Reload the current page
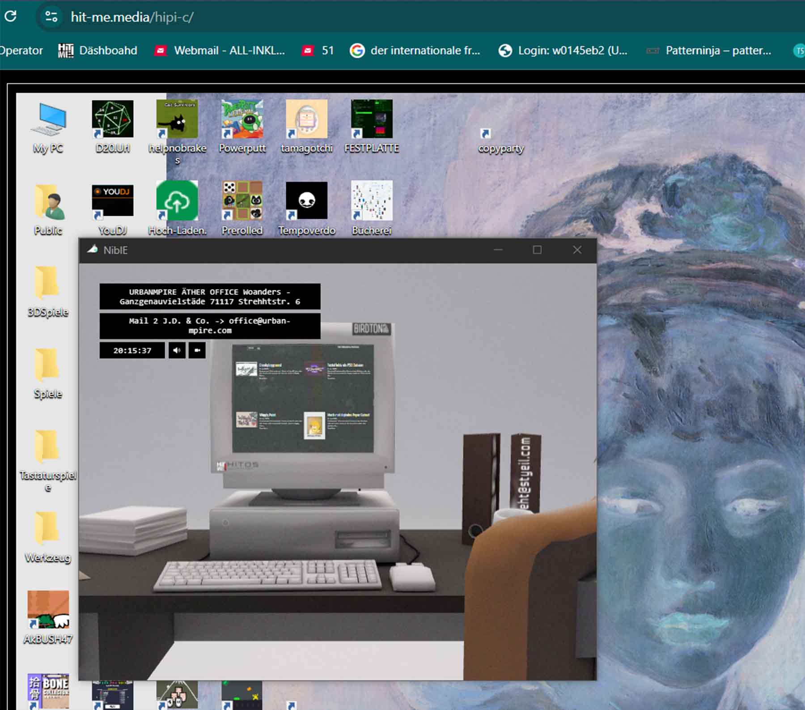The image size is (805, 710). (x=10, y=17)
